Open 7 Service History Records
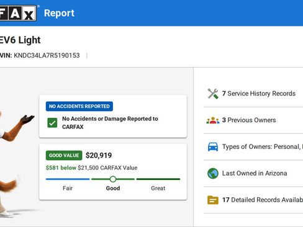This screenshot has width=303, height=227. 253,94
